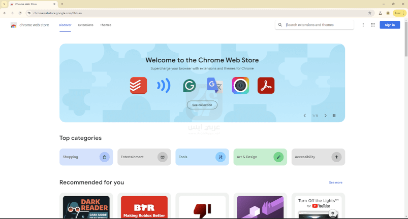408x219 pixels.
Task: Click the Todoist extension icon in banner
Action: click(x=138, y=85)
